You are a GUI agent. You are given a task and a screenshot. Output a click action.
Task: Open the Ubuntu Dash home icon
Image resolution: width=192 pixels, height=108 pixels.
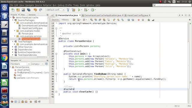[4, 8]
